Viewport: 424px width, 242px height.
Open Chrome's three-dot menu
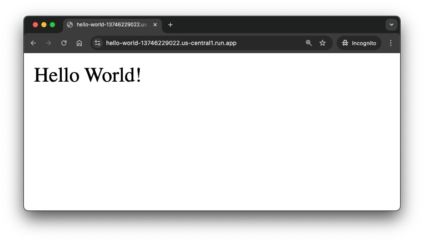[391, 43]
